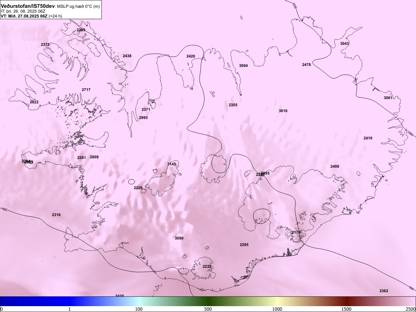416x312 pixels.
Task: Select the 100 tick on color scale
Action: tap(139, 309)
